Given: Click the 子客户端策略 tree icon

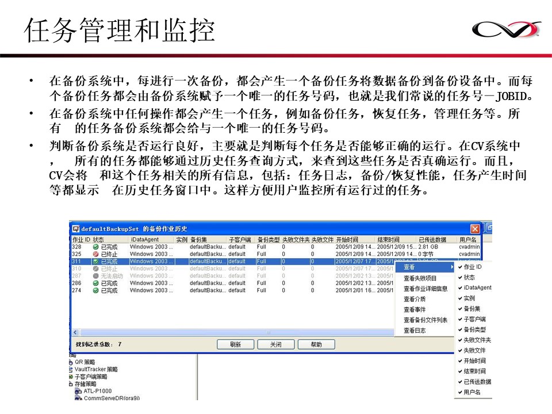Looking at the screenshot, I should 71,377.
